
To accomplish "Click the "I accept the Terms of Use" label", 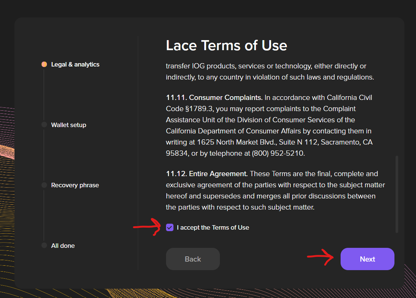I will click(x=212, y=227).
